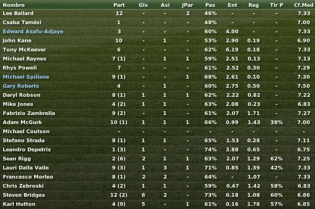Image resolution: width=315 pixels, height=209 pixels.
Task: Sort by the Pas percentage column
Action: (210, 5)
